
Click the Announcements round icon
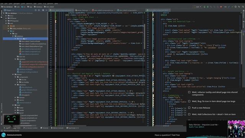tap(3, 135)
